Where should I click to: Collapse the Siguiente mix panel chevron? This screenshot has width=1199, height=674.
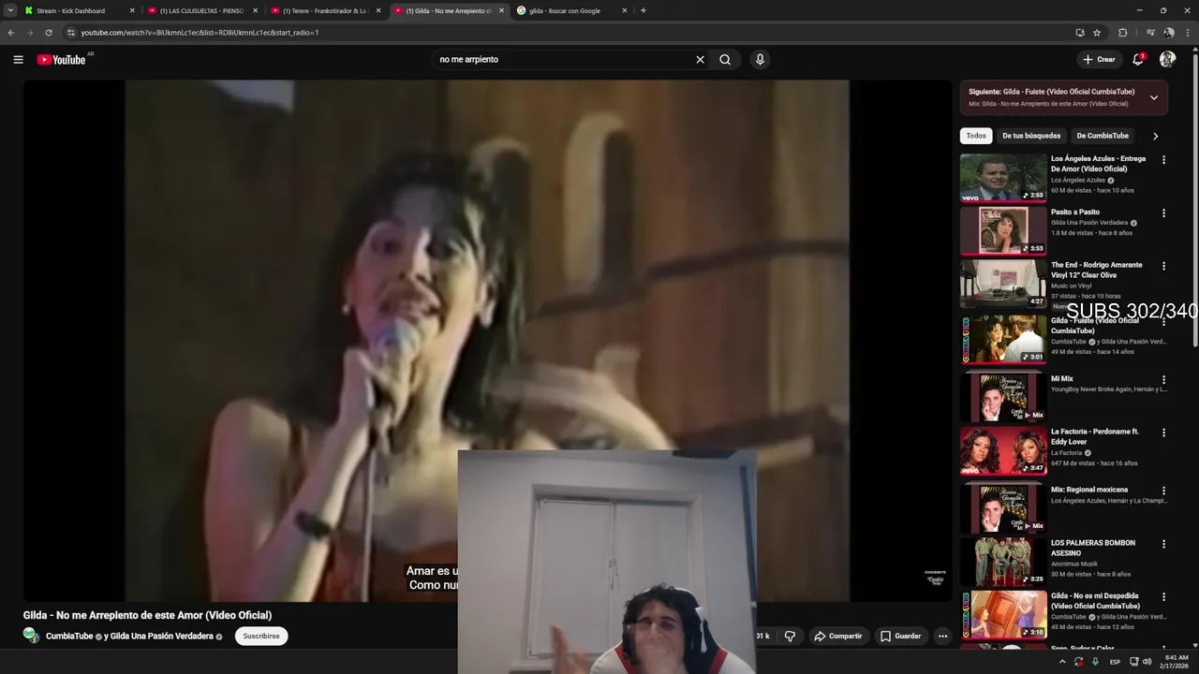point(1154,97)
